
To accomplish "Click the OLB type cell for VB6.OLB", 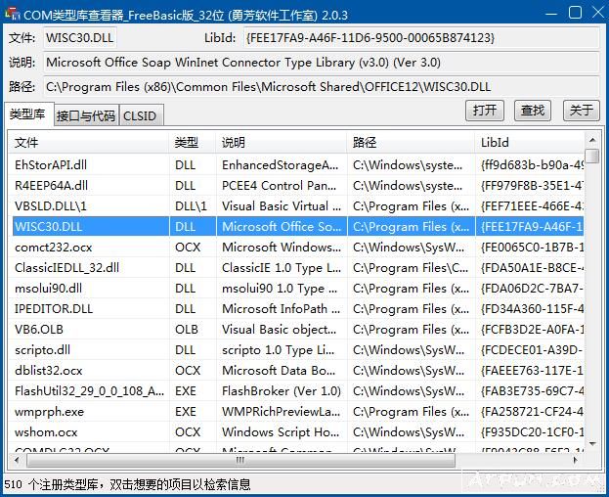I will tap(193, 330).
